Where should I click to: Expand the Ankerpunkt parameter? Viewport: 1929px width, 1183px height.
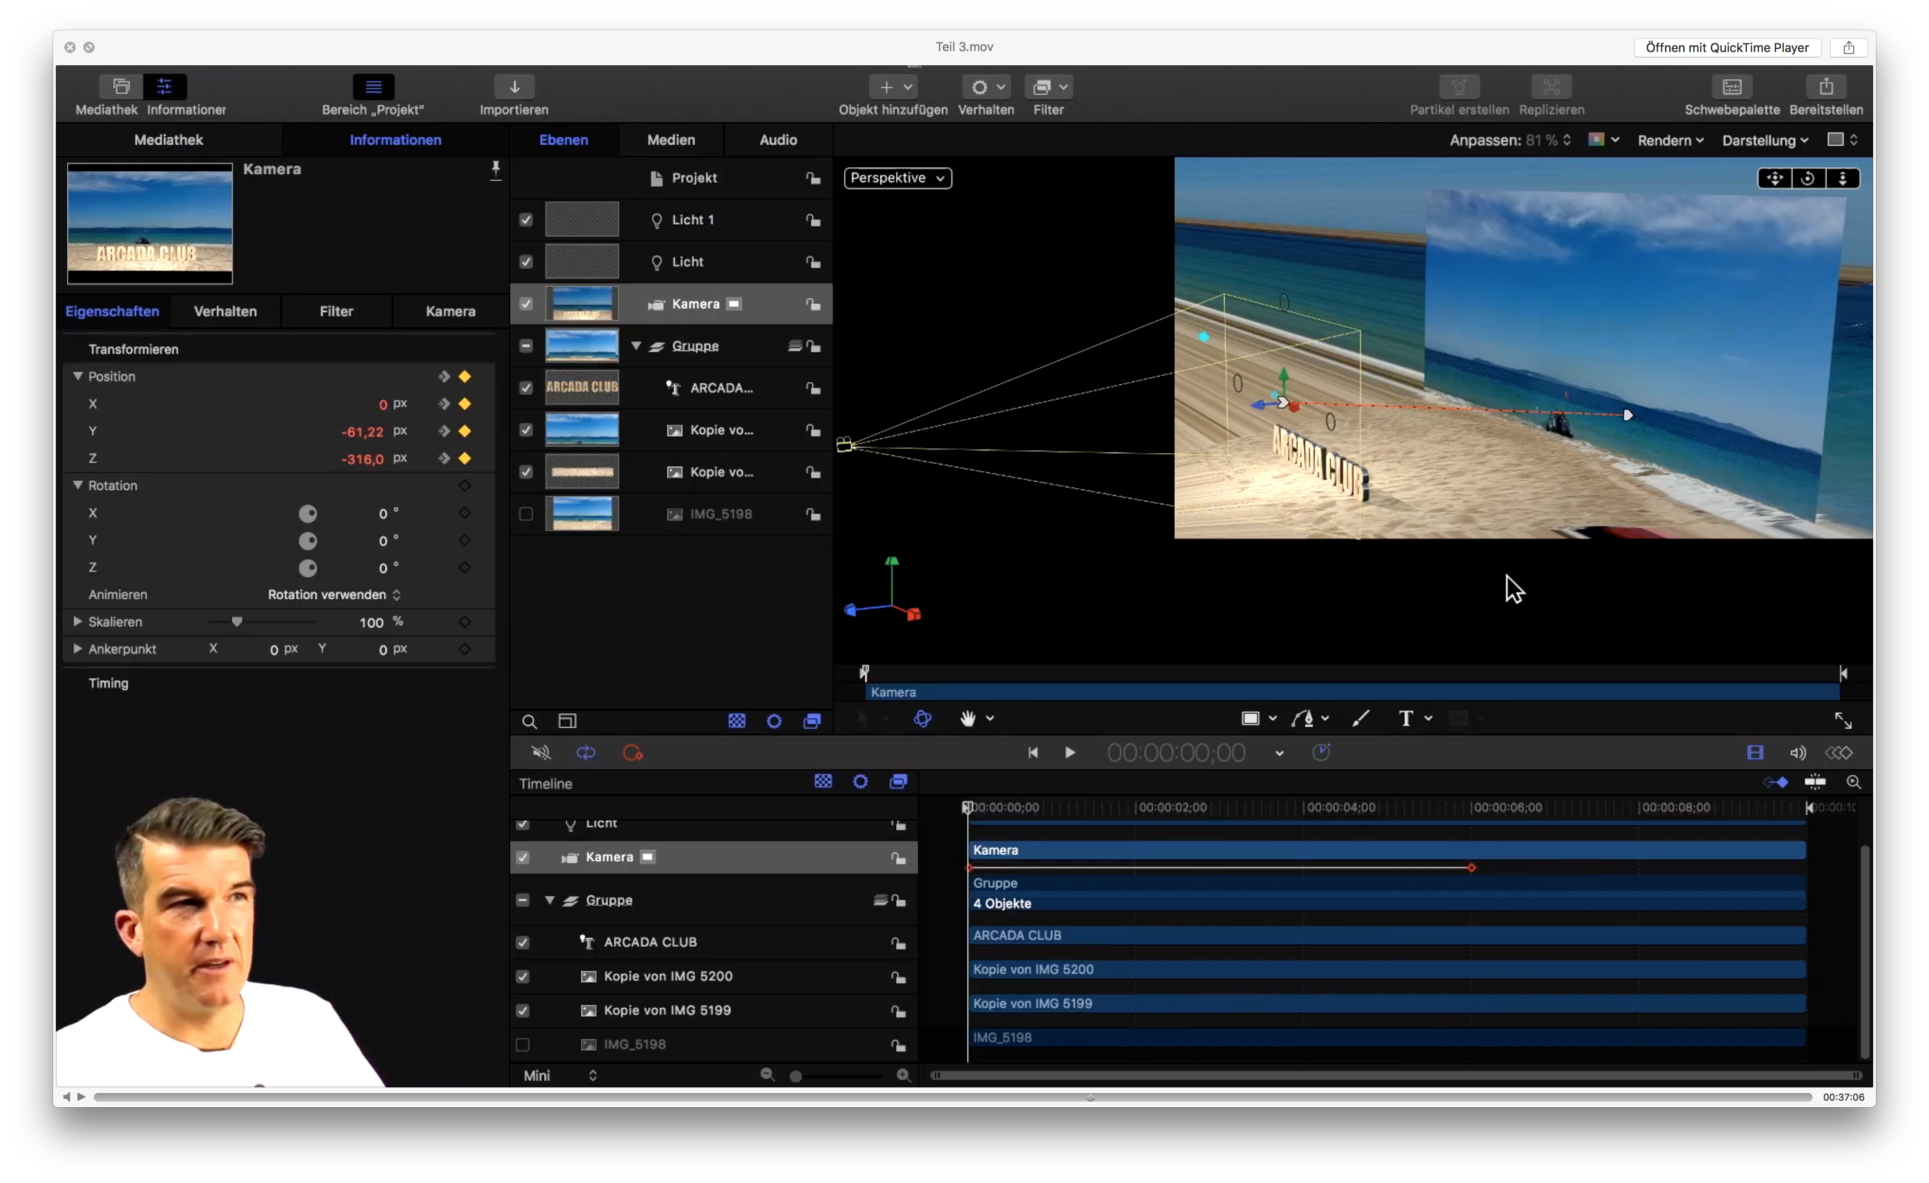coord(78,649)
